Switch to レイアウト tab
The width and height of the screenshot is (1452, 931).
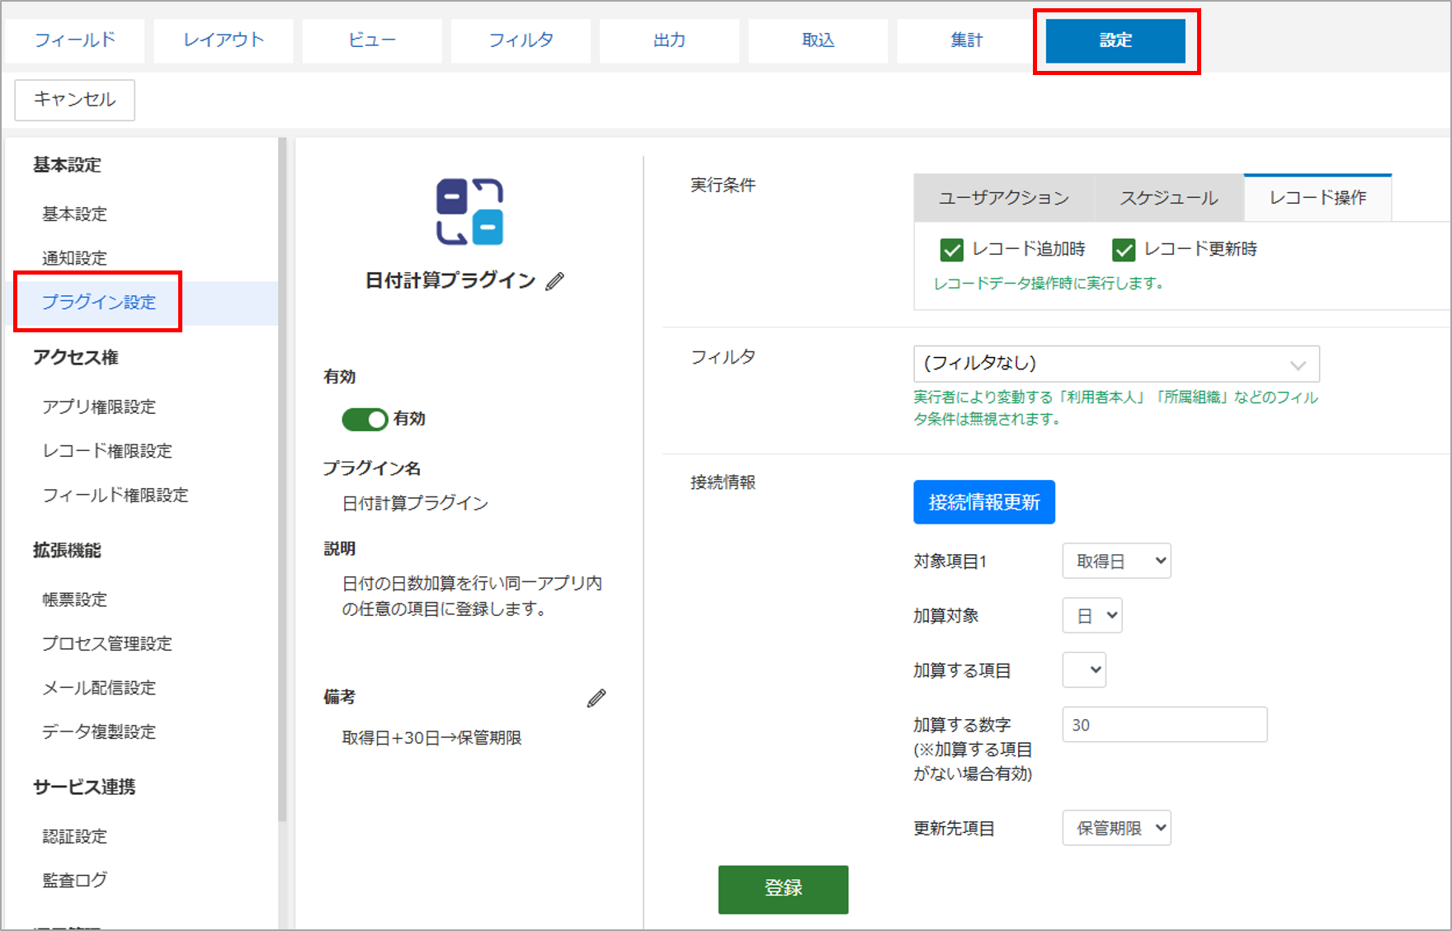pos(224,40)
